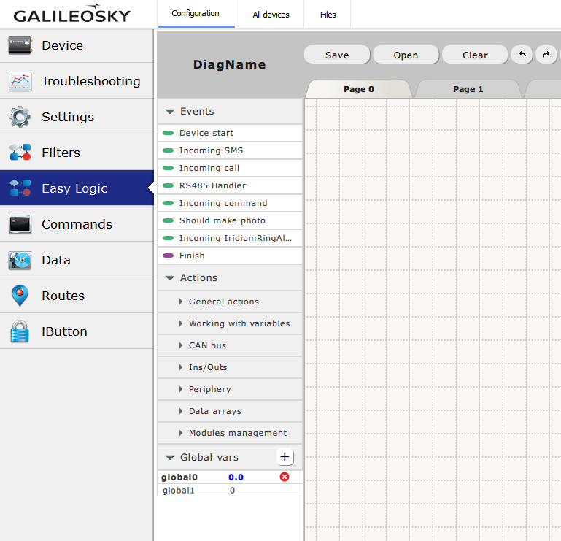Open Commands terminal icon
Viewport: 561px width, 541px height.
[x=20, y=224]
